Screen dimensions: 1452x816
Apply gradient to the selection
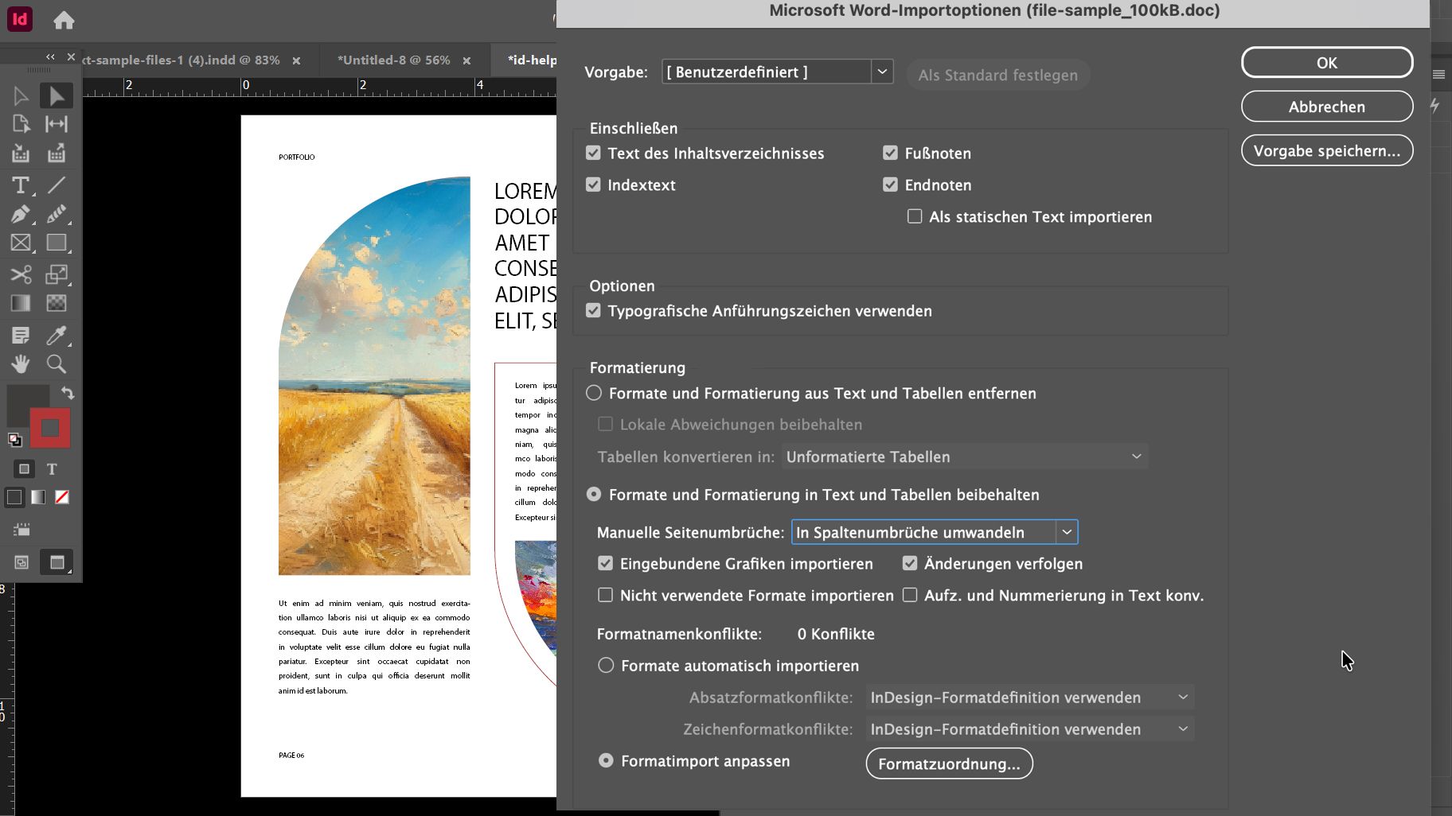38,497
